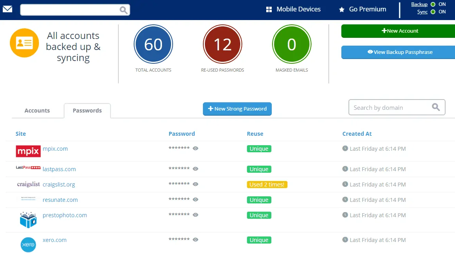Click the magnifier in the top search box
Screen dimensions: 455x253
[123, 10]
